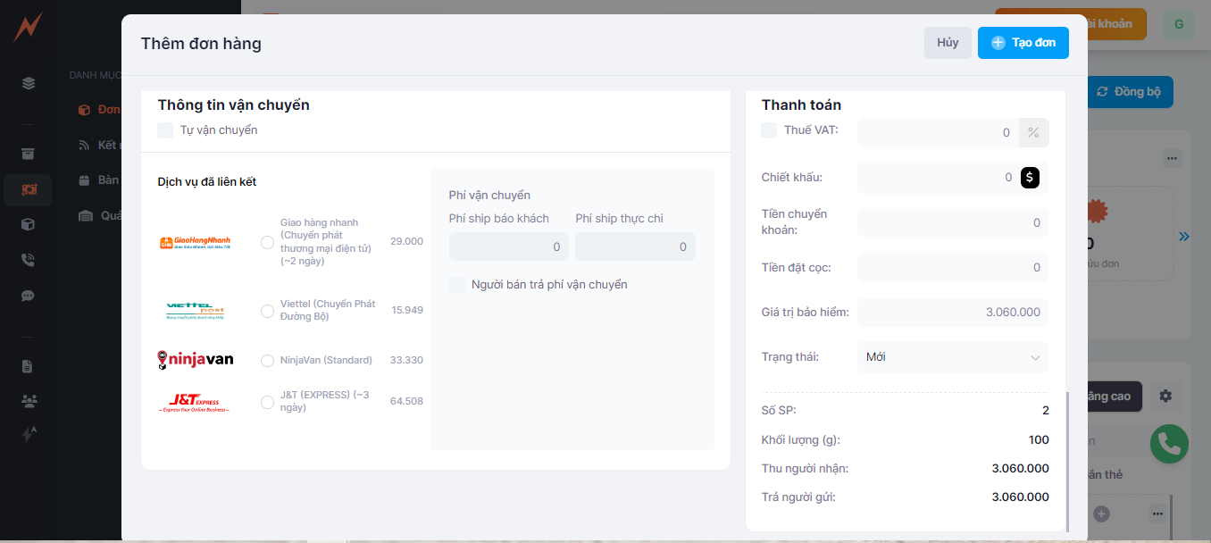This screenshot has height=543, width=1211.
Task: Focus the Tiền đặt cọc field
Action: pyautogui.click(x=952, y=267)
